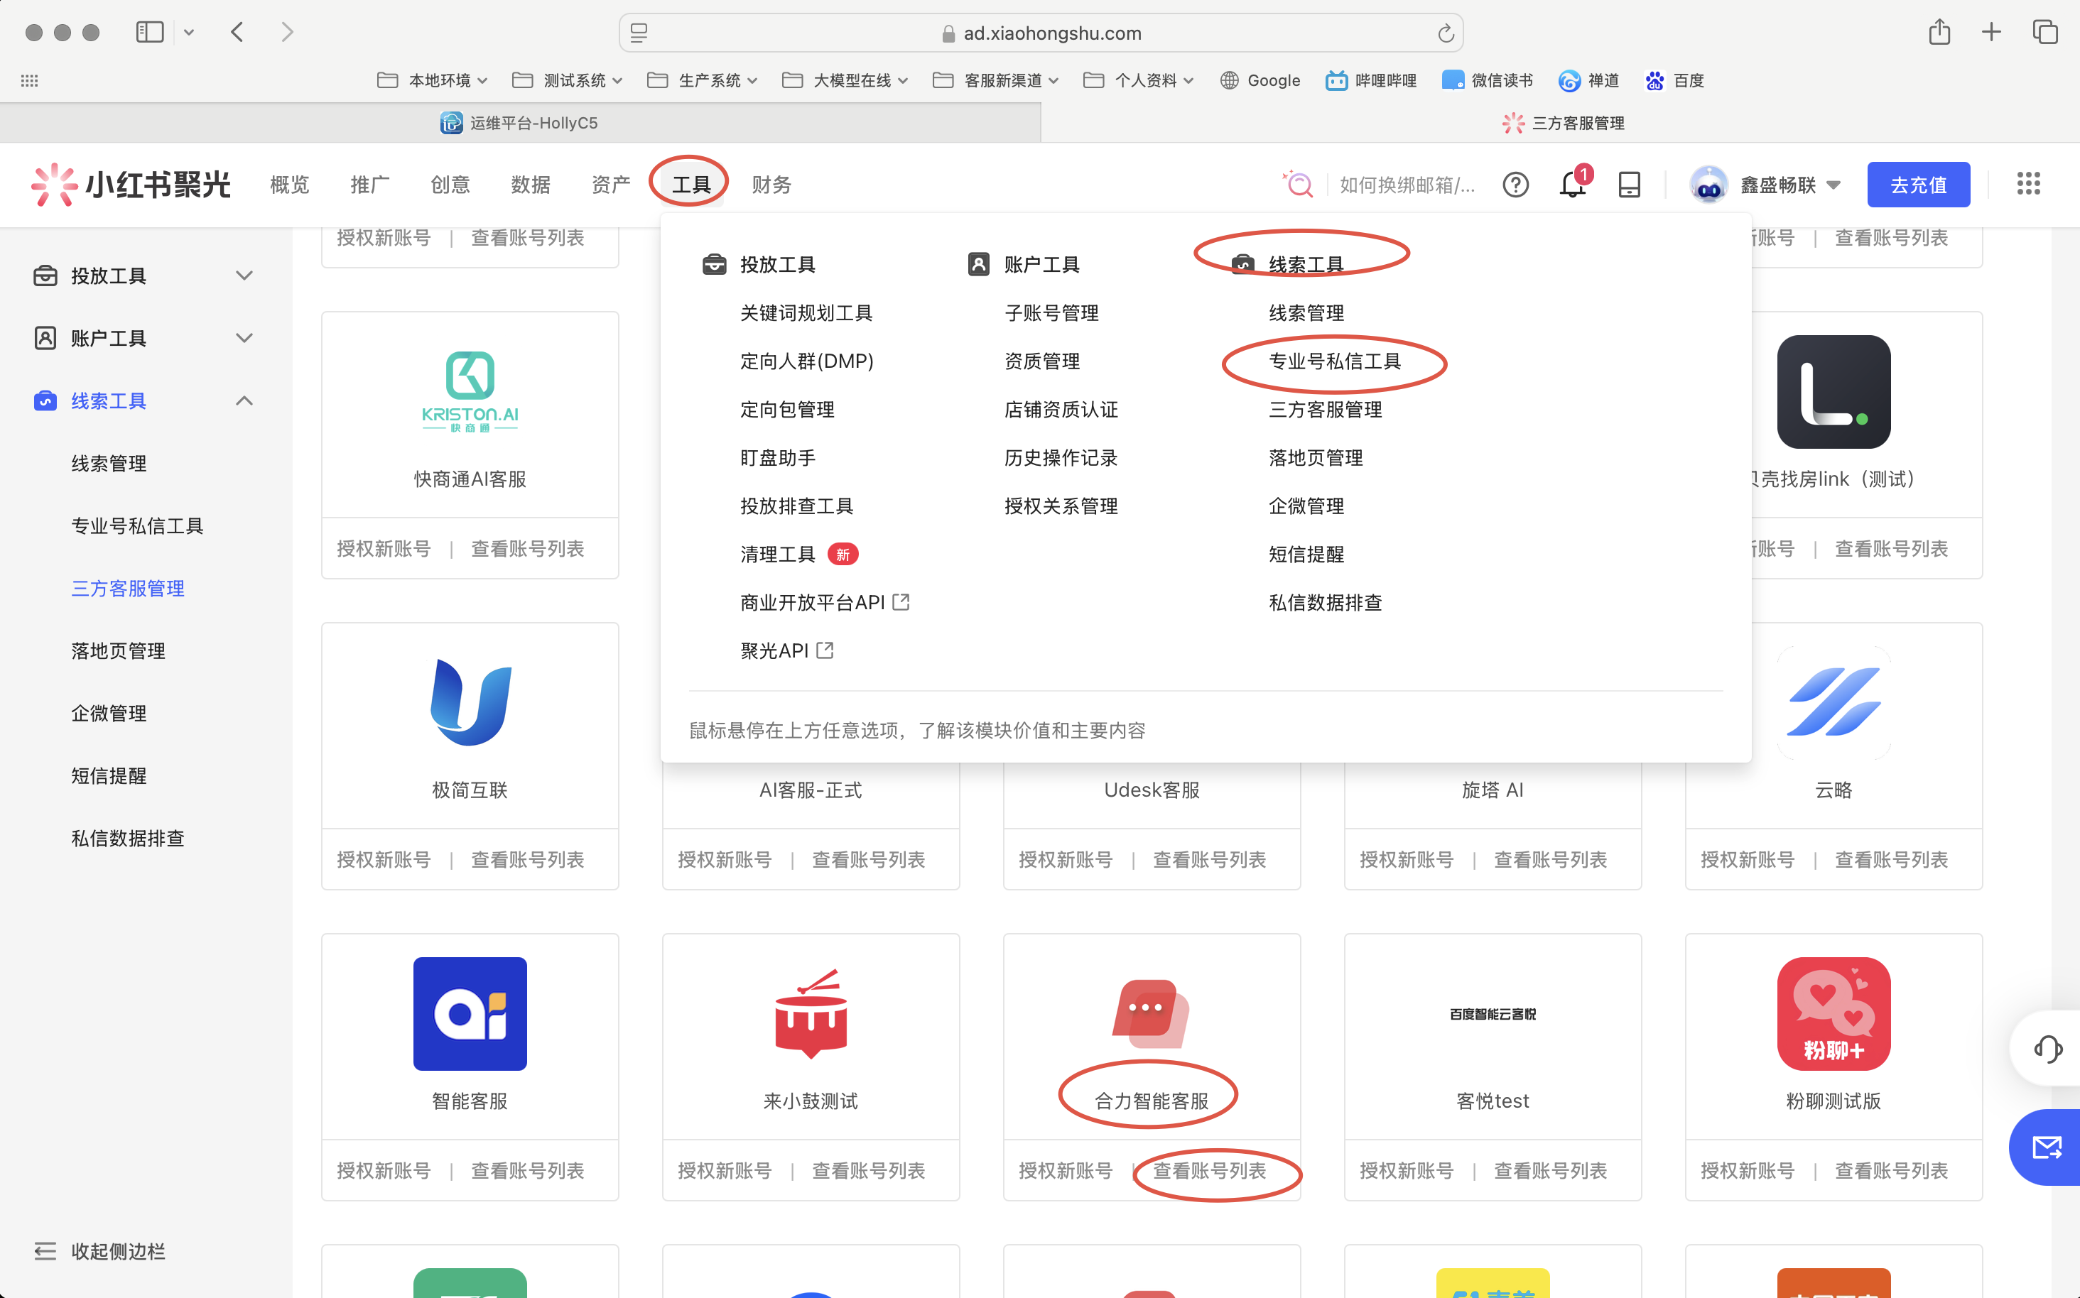This screenshot has width=2080, height=1298.
Task: Switch to 运维平台-HollyC5 browser tab
Action: [x=519, y=123]
